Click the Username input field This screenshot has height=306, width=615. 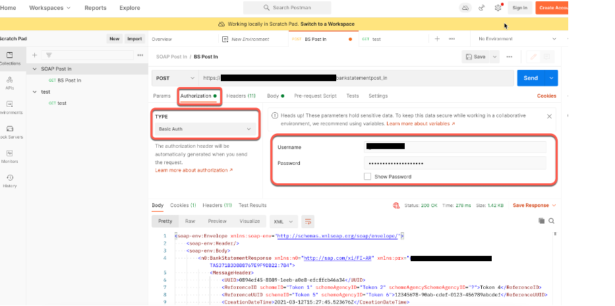pos(455,147)
